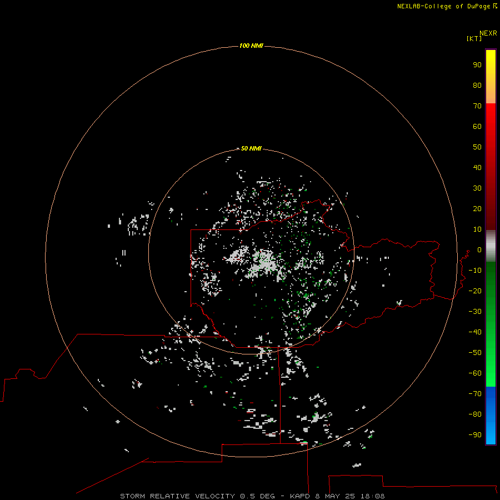
Task: Click the 40 value on the velocity scale
Action: tap(477, 168)
